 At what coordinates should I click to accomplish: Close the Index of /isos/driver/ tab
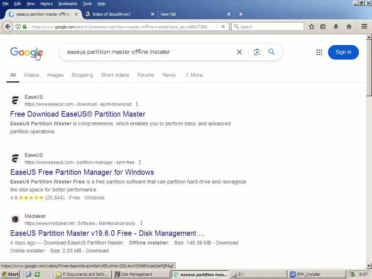[x=153, y=14]
